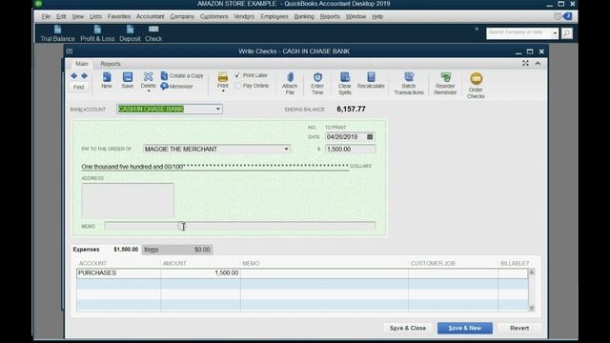Click the check amount field
The image size is (610, 343).
[351, 149]
